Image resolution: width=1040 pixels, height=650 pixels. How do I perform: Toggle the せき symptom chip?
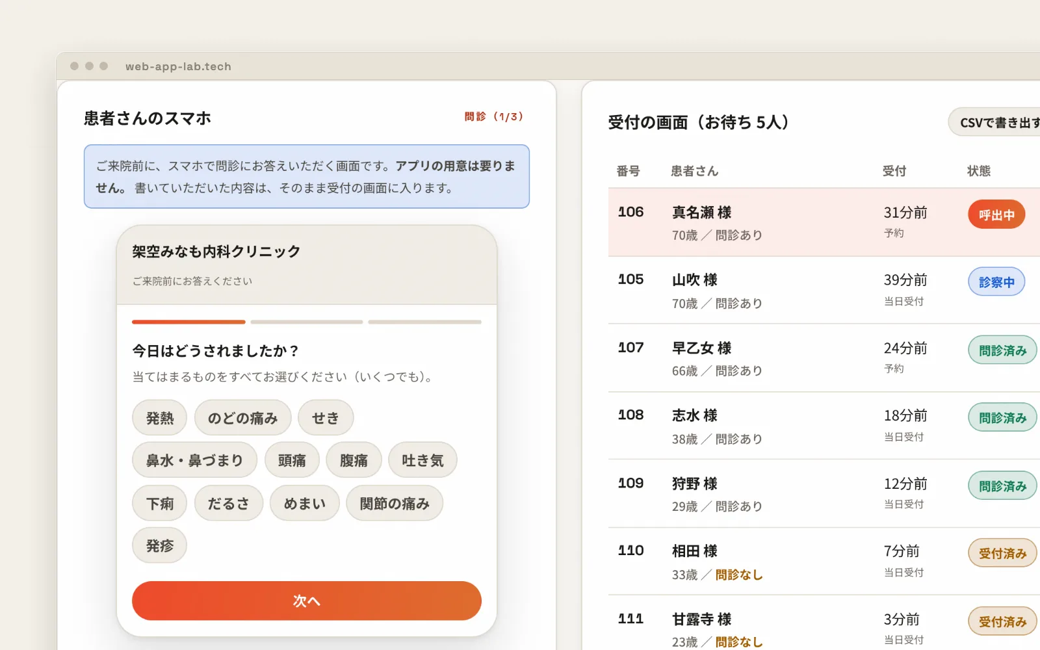click(326, 418)
